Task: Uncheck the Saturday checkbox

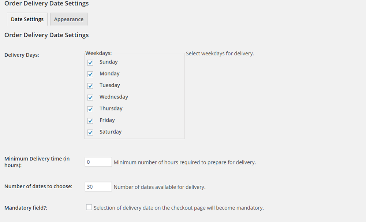Action: pyautogui.click(x=90, y=132)
